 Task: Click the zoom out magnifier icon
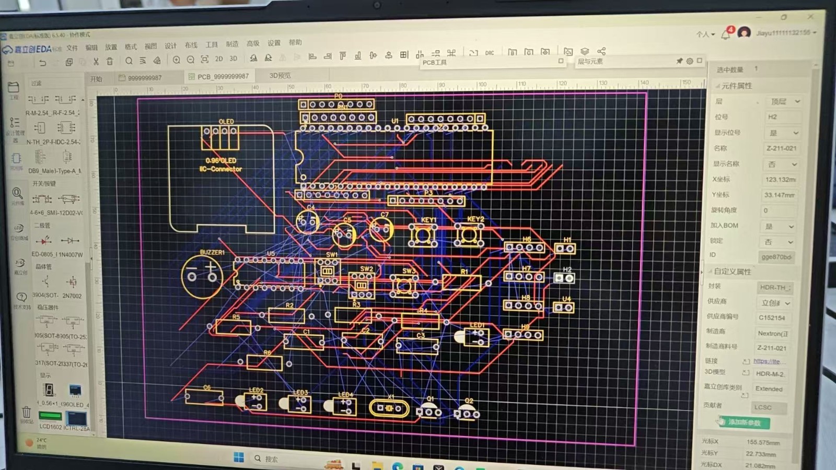pos(191,60)
